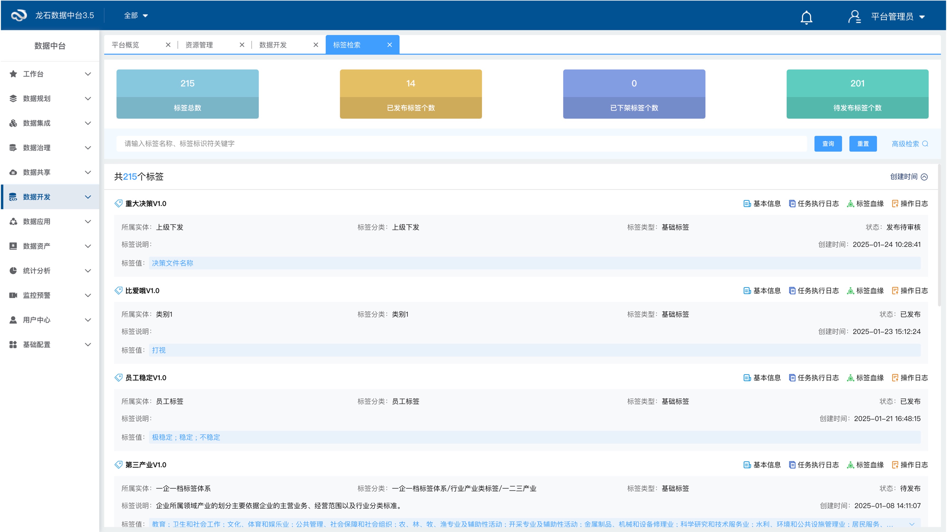Click the 查询 button

click(828, 144)
